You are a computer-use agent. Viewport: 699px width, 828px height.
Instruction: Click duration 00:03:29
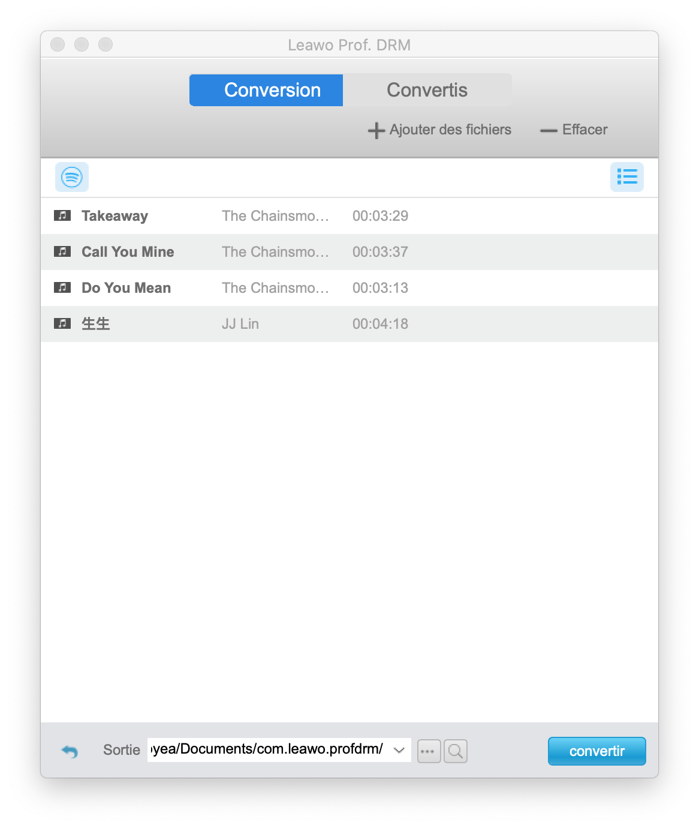pos(380,216)
